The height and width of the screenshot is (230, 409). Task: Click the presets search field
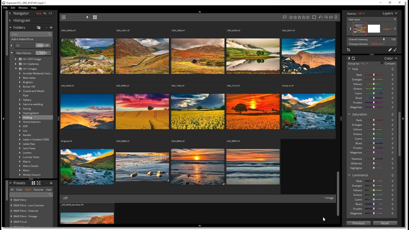click(31, 195)
